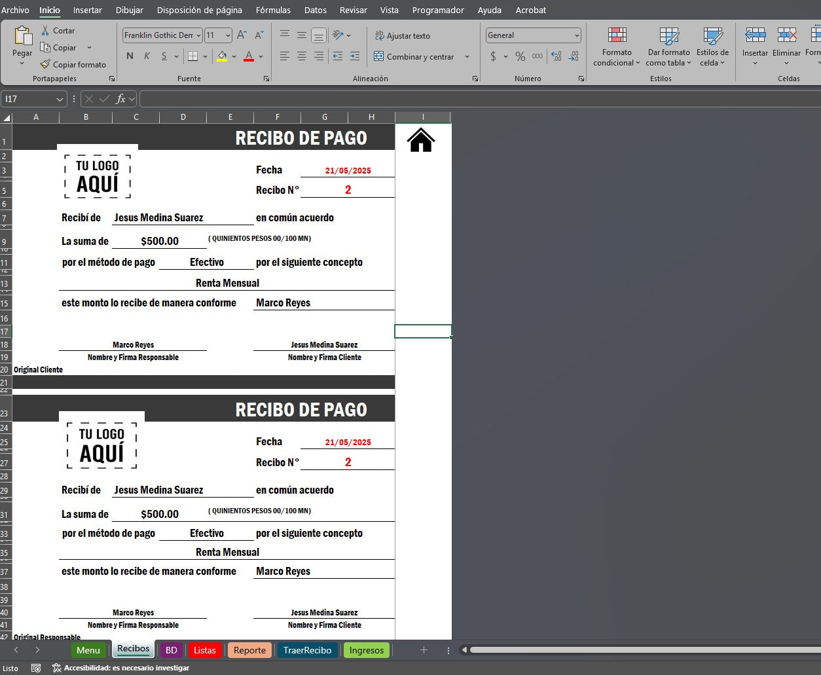Apply the red font color A
The width and height of the screenshot is (821, 675).
coord(249,56)
